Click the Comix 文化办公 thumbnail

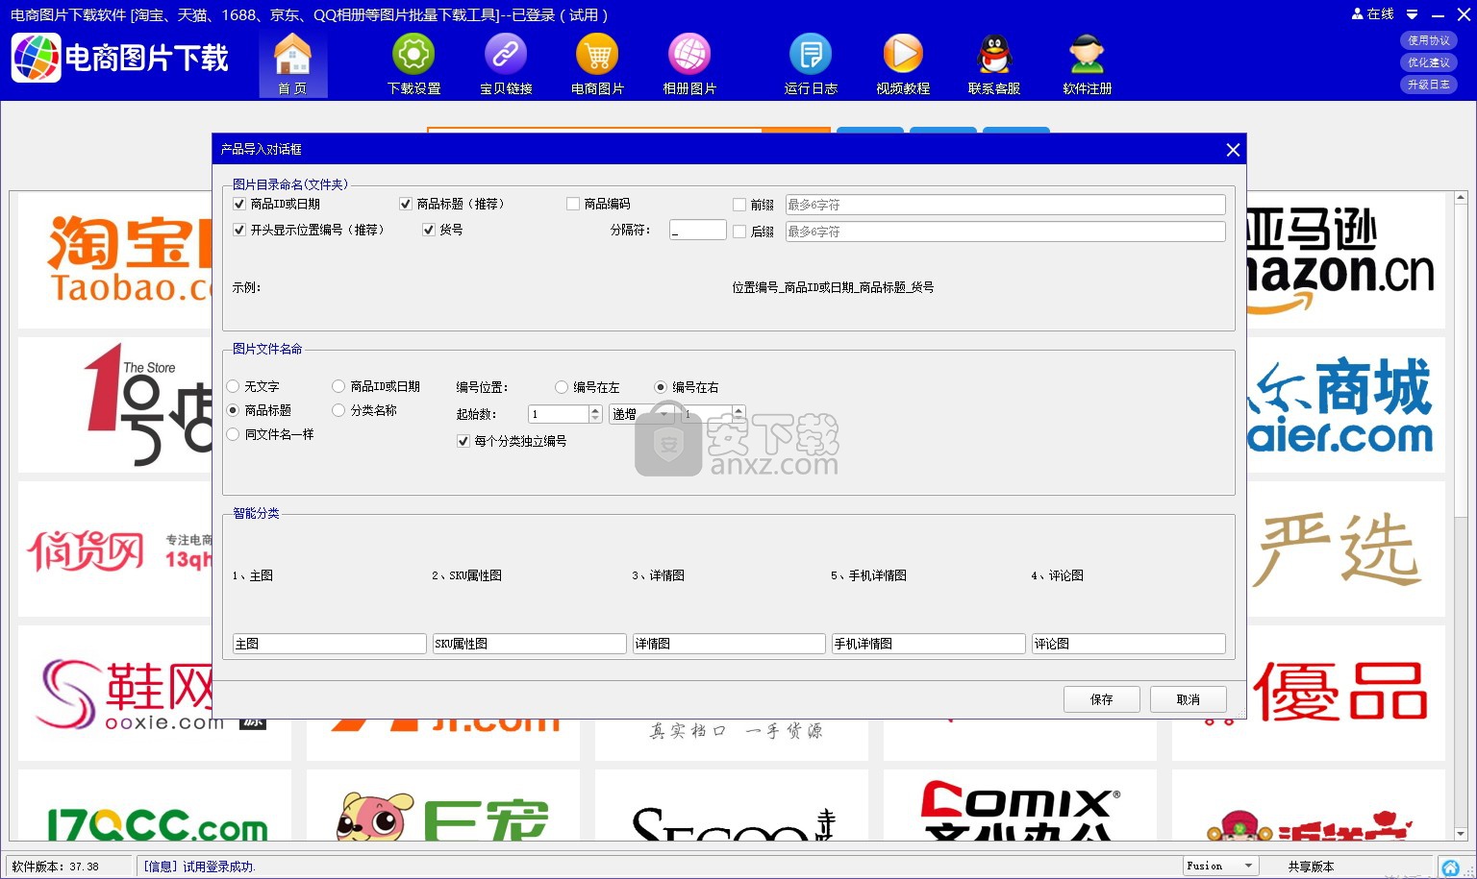1020,805
